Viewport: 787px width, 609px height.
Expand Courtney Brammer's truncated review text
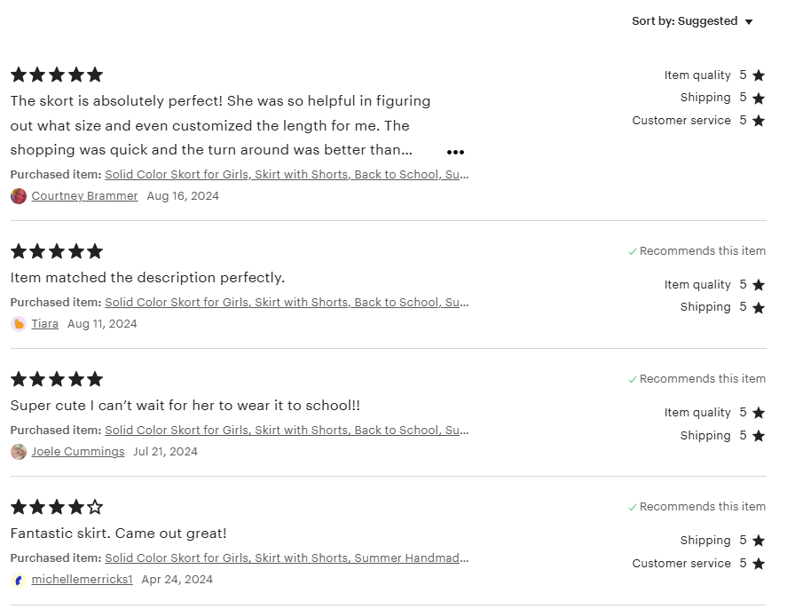tap(455, 153)
